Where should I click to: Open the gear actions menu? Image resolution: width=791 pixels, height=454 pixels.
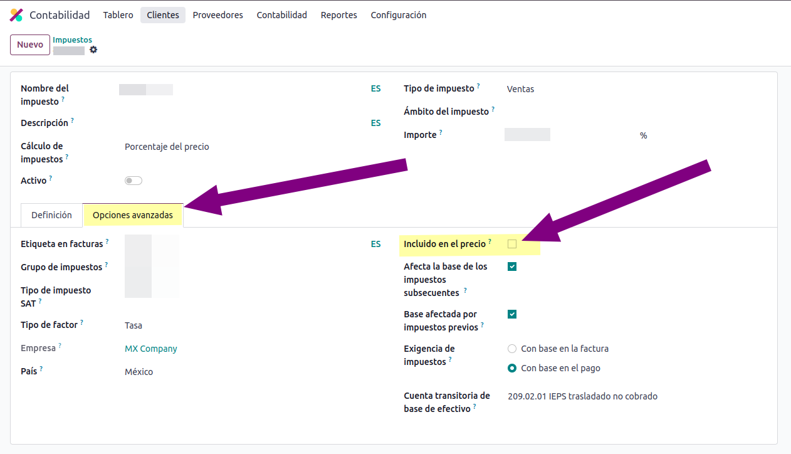93,50
